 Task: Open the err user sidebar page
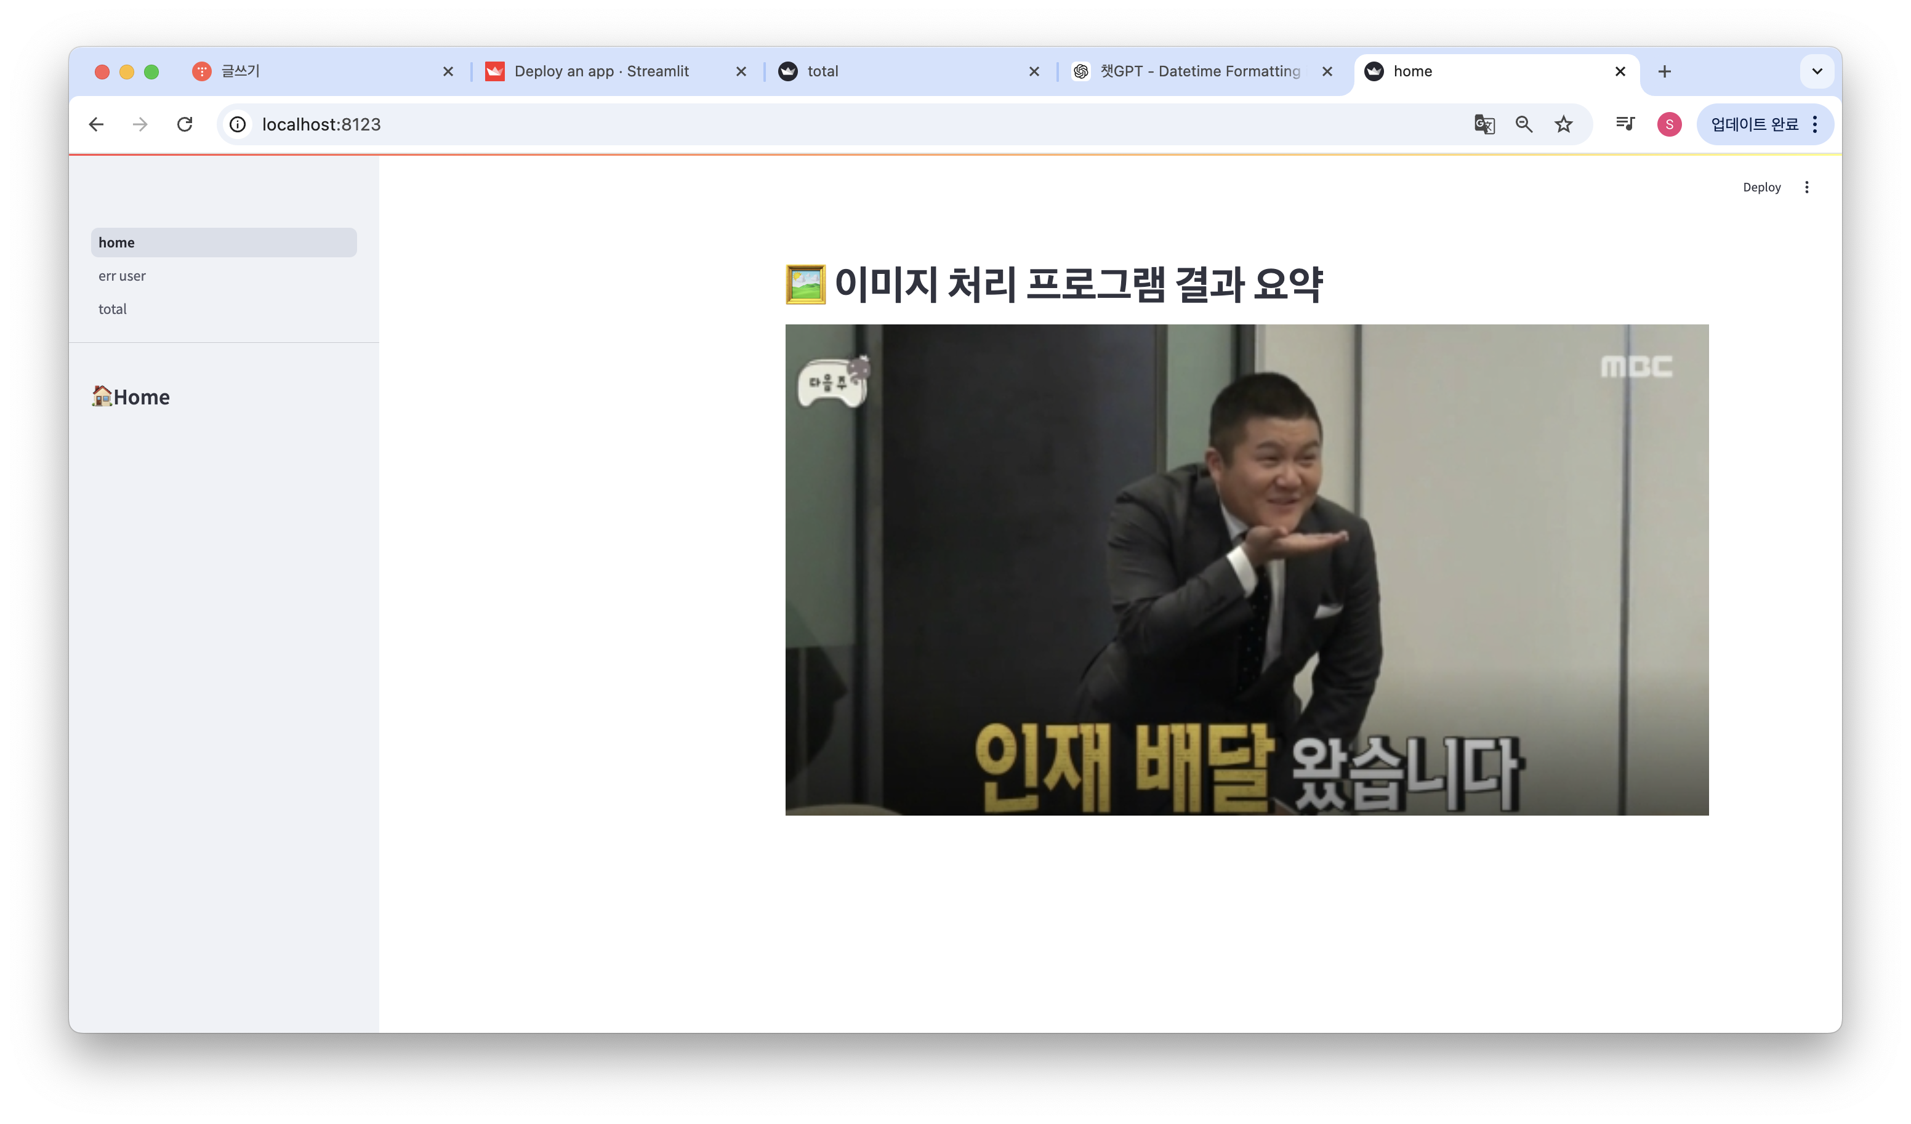click(223, 276)
